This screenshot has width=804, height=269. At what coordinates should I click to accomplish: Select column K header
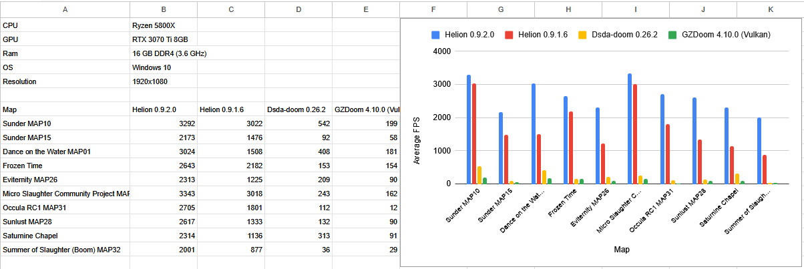[770, 9]
